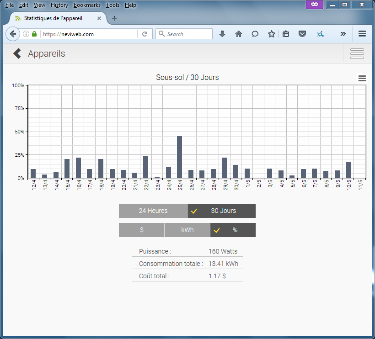
Task: Click the back arrow beside Appareils
Action: 17,53
